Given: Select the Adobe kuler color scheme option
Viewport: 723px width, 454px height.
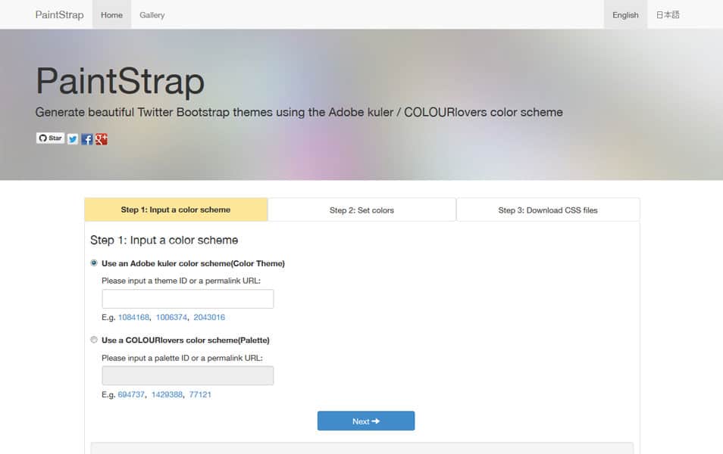Looking at the screenshot, I should coord(94,263).
